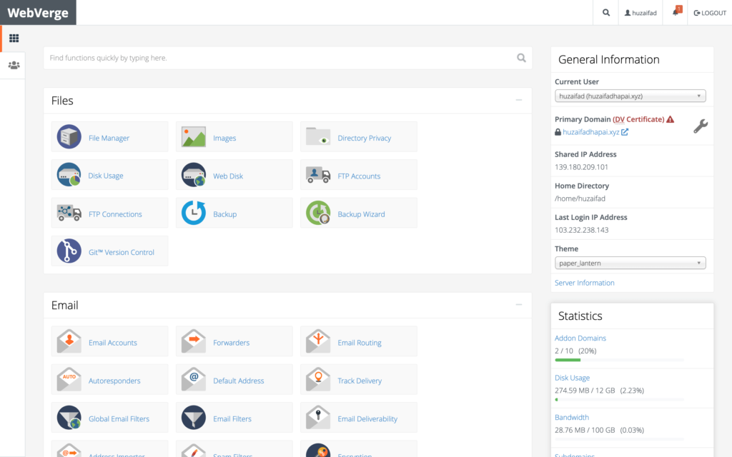732x457 pixels.
Task: Click the Find functions search field
Action: [x=279, y=58]
